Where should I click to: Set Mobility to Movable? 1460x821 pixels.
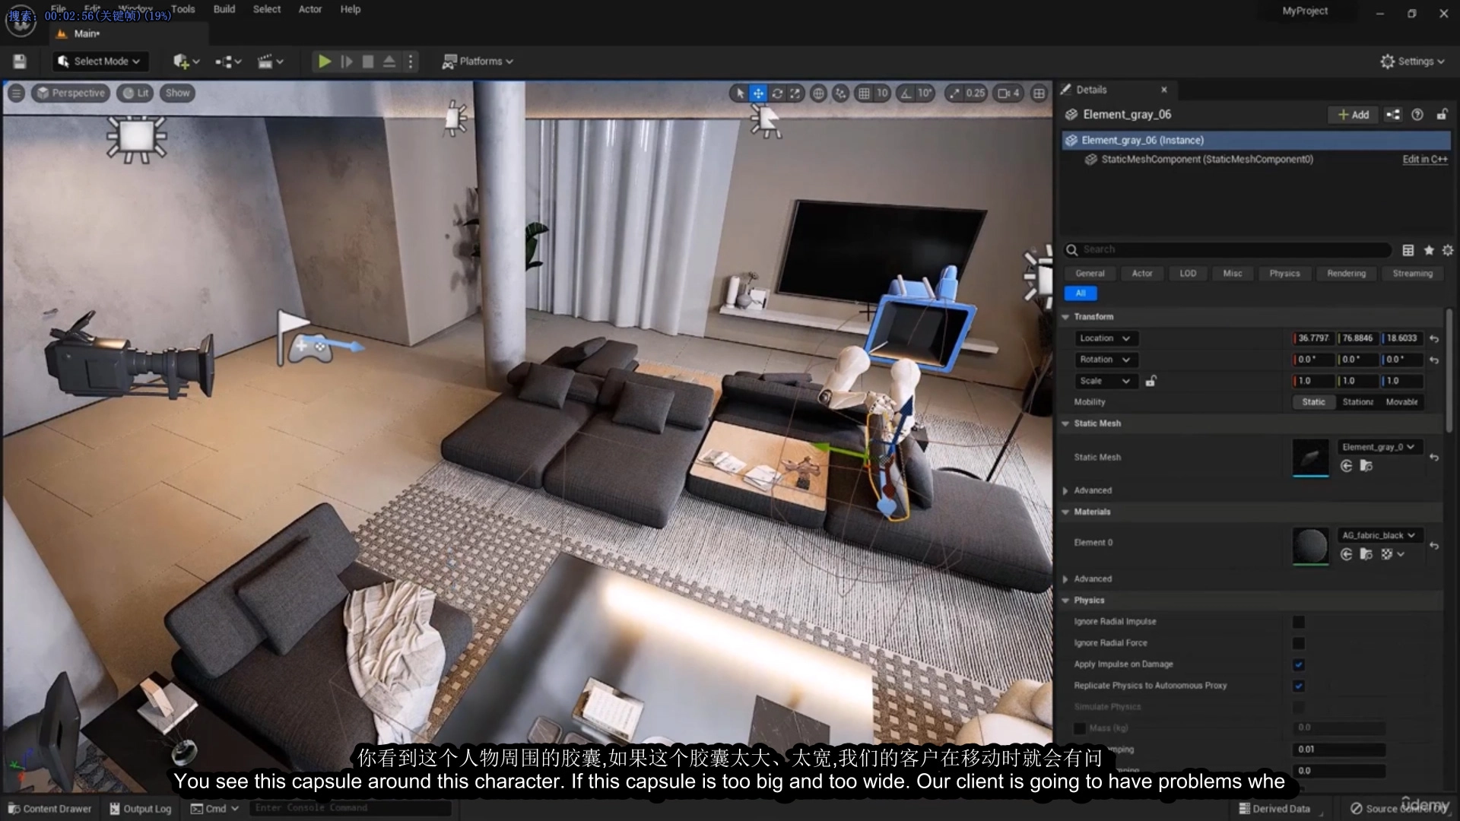coord(1401,402)
